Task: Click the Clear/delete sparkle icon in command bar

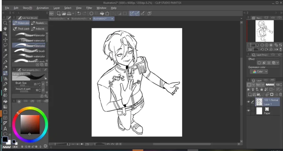Action: coord(91,13)
